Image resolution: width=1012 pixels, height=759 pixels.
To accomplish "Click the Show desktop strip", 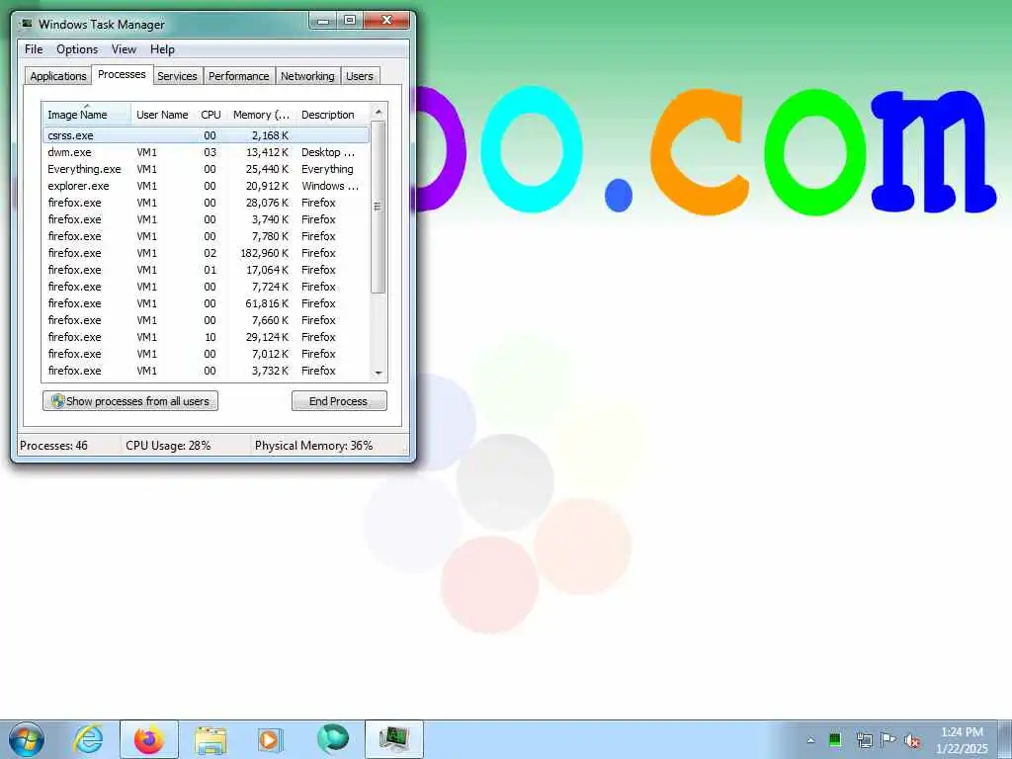I will coord(1007,739).
